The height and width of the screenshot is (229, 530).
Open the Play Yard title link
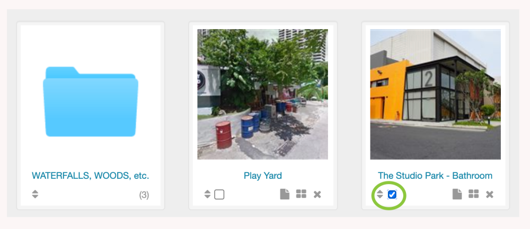pyautogui.click(x=263, y=176)
